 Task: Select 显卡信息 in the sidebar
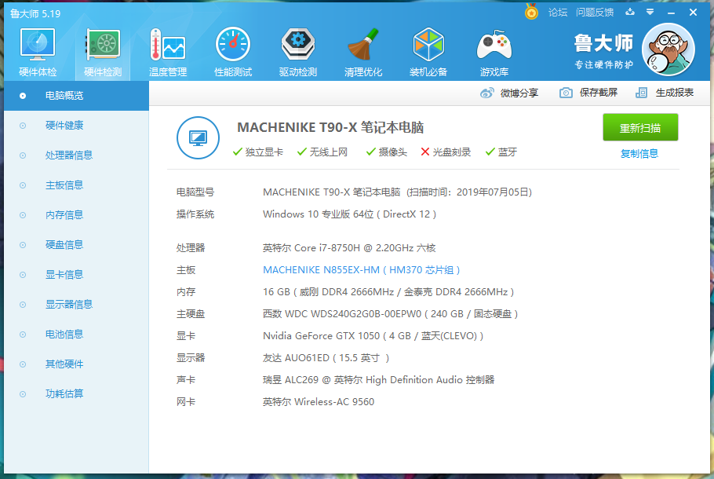click(x=77, y=274)
